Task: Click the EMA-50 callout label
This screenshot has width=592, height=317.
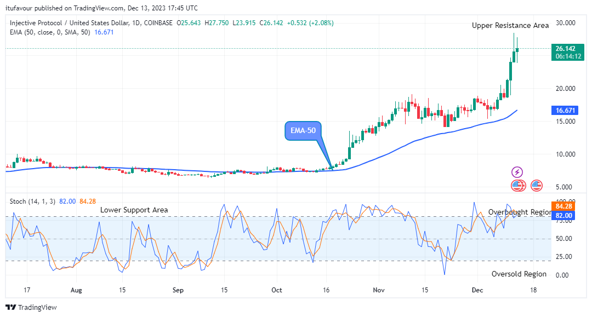Action: (303, 130)
